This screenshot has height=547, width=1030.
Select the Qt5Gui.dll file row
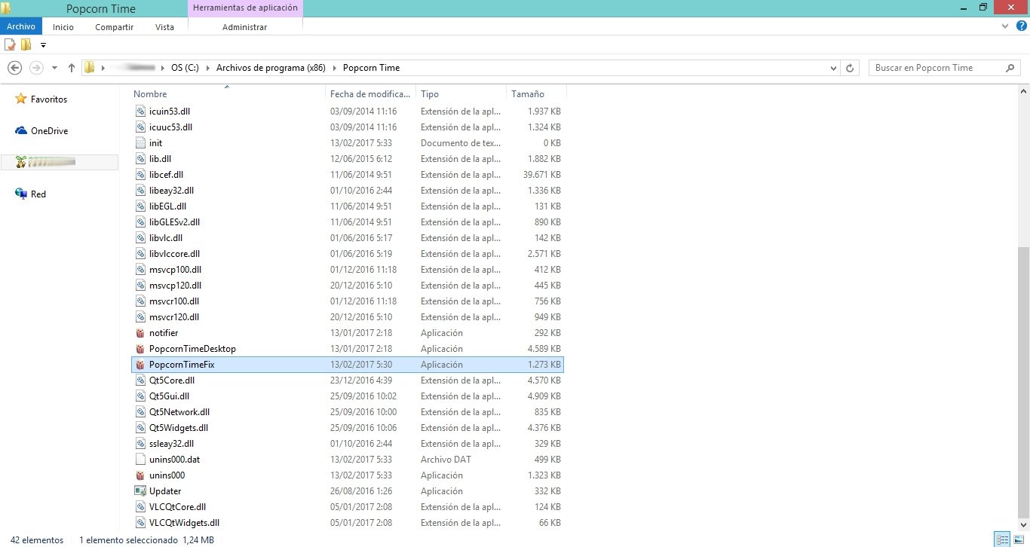point(347,396)
